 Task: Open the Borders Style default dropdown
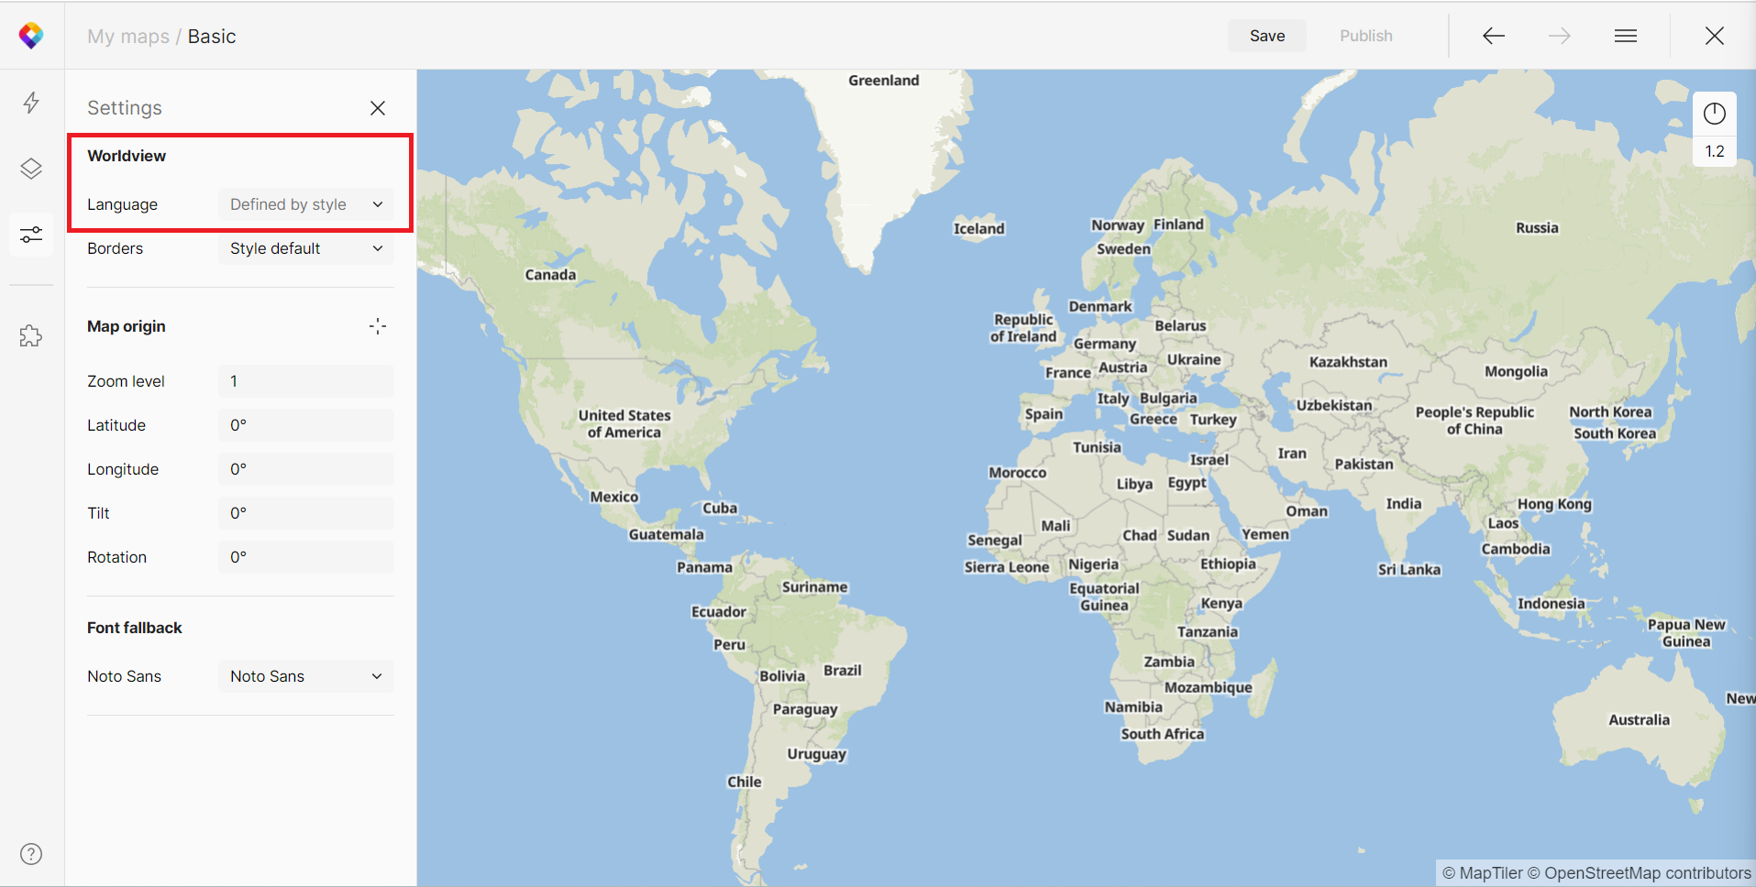[x=305, y=248]
